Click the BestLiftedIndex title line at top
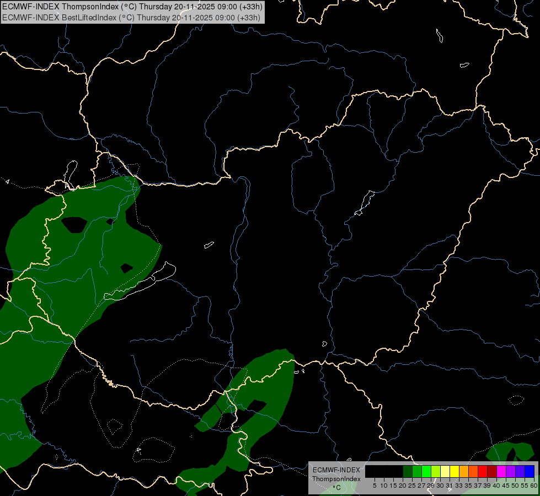Viewport: 540px width, 496px height. pyautogui.click(x=131, y=18)
